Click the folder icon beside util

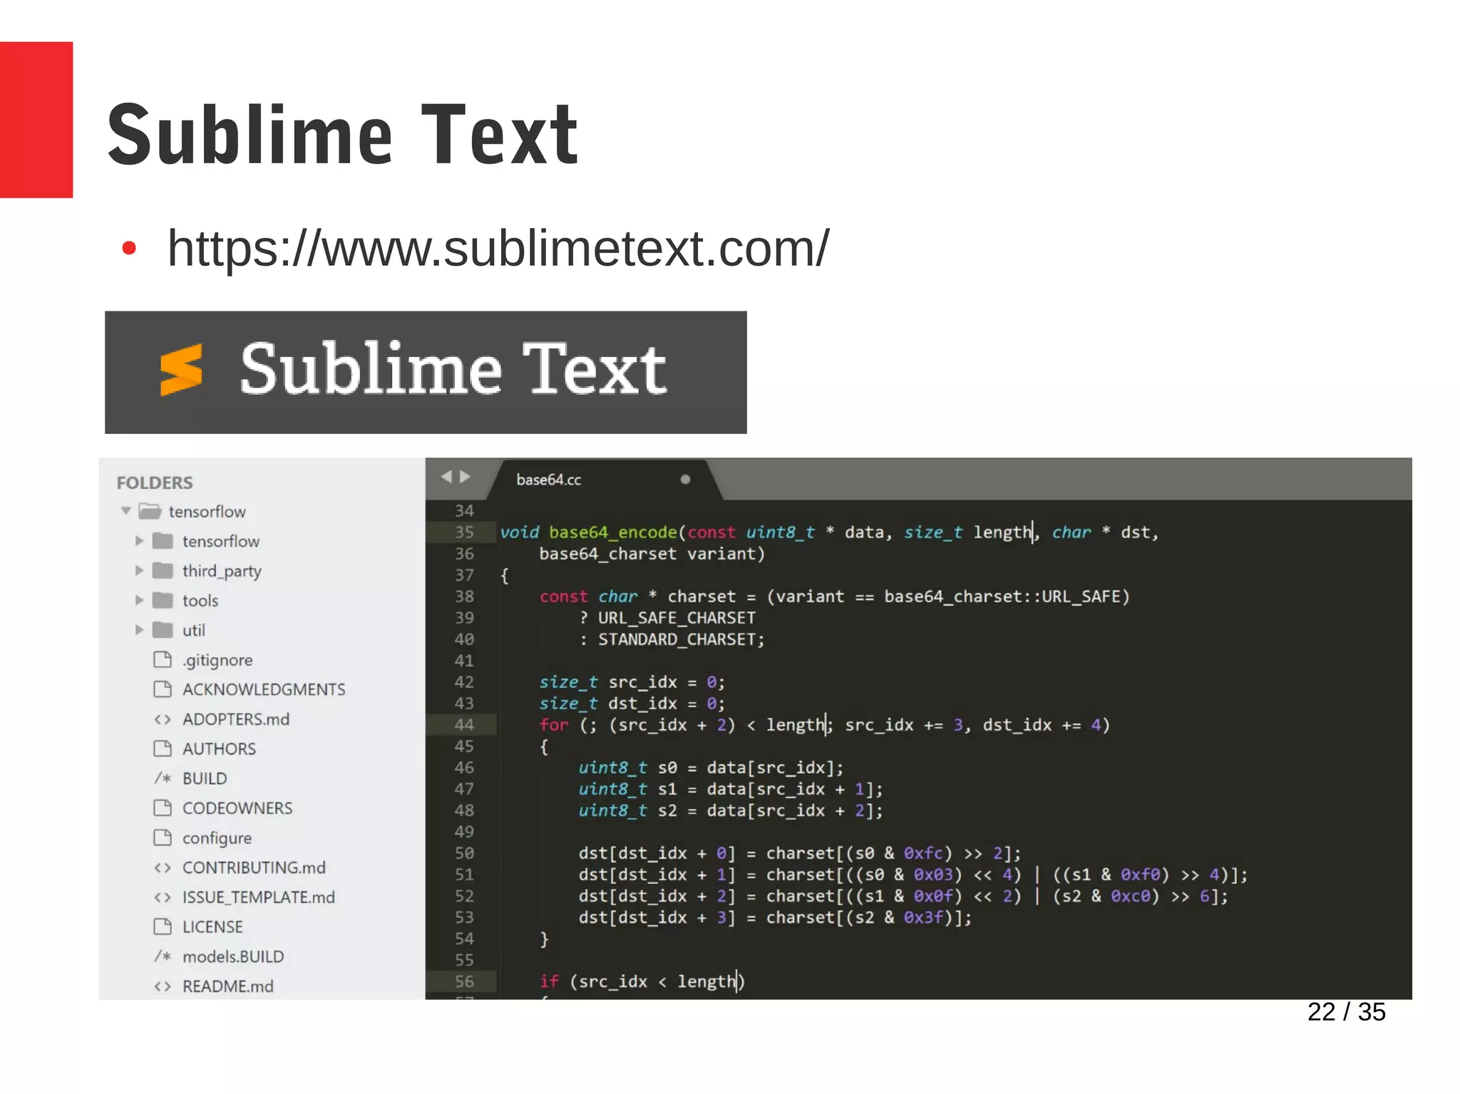tap(163, 630)
